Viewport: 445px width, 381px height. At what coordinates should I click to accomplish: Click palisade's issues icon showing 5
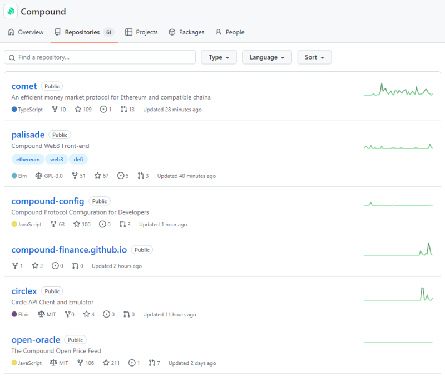pyautogui.click(x=121, y=176)
